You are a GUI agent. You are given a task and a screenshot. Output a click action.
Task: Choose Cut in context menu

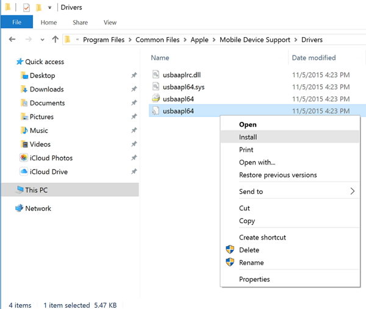245,208
